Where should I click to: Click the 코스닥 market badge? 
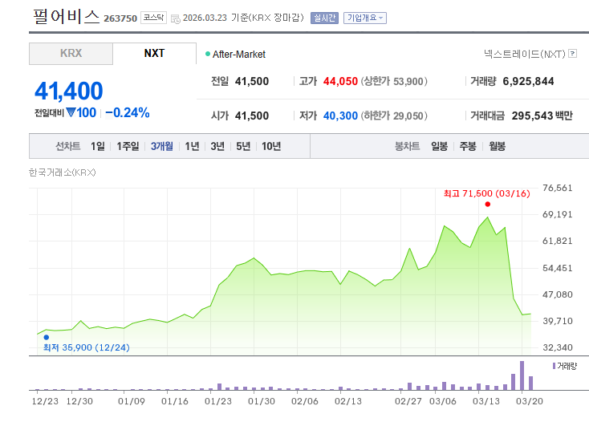point(153,18)
